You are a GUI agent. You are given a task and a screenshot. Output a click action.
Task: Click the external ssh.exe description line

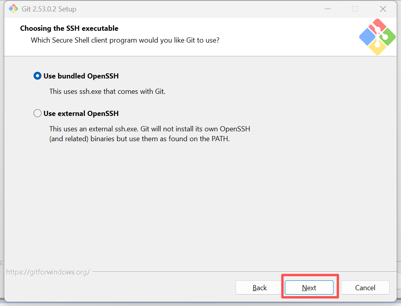[x=150, y=129]
